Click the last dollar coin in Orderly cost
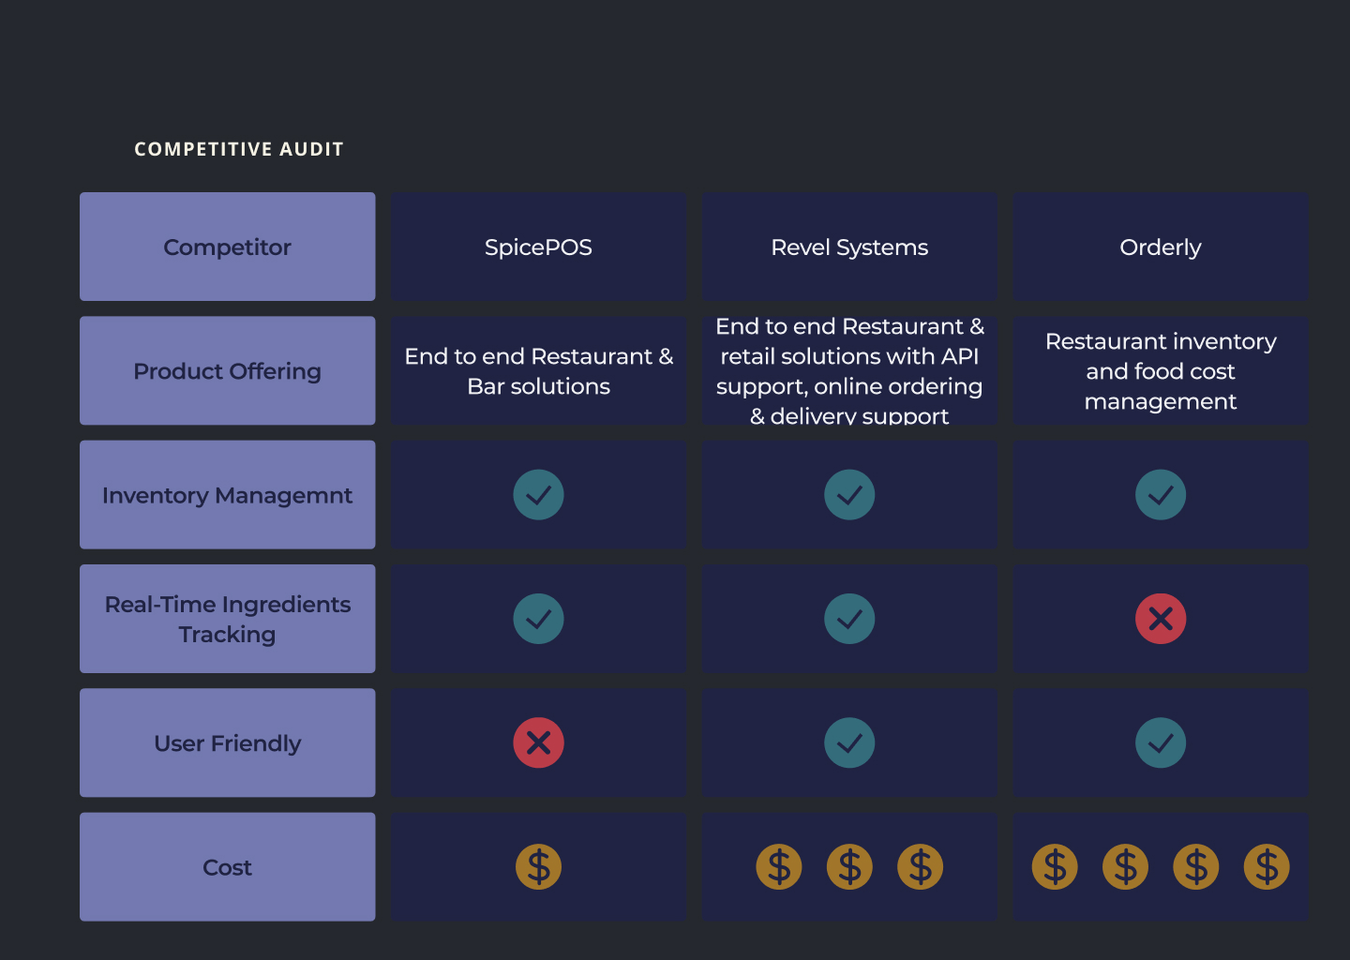1350x960 pixels. coord(1267,867)
